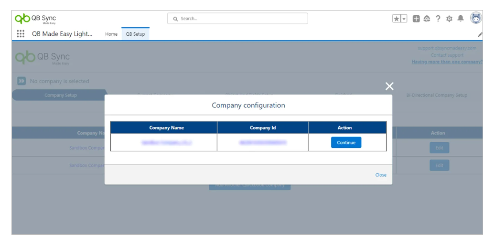Open support.qbsyncmadeeasy.com link
The width and height of the screenshot is (494, 249).
coord(447,48)
